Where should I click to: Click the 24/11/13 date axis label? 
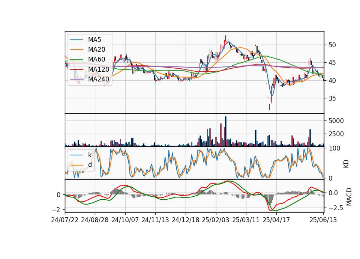(x=155, y=220)
